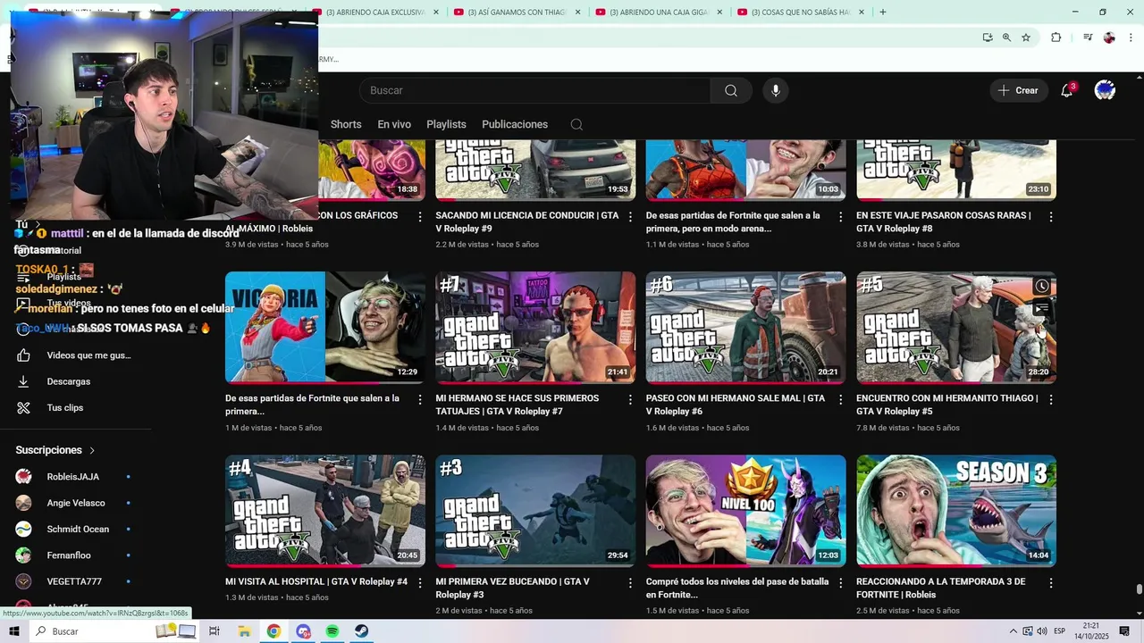Click Add to queue icon on Roleplay #5 thumbnail
Viewport: 1144px width, 643px height.
tap(1042, 308)
